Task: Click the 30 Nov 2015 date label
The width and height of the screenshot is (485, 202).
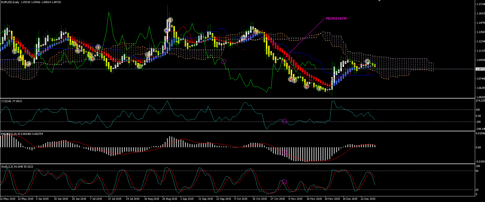Action: [332, 199]
